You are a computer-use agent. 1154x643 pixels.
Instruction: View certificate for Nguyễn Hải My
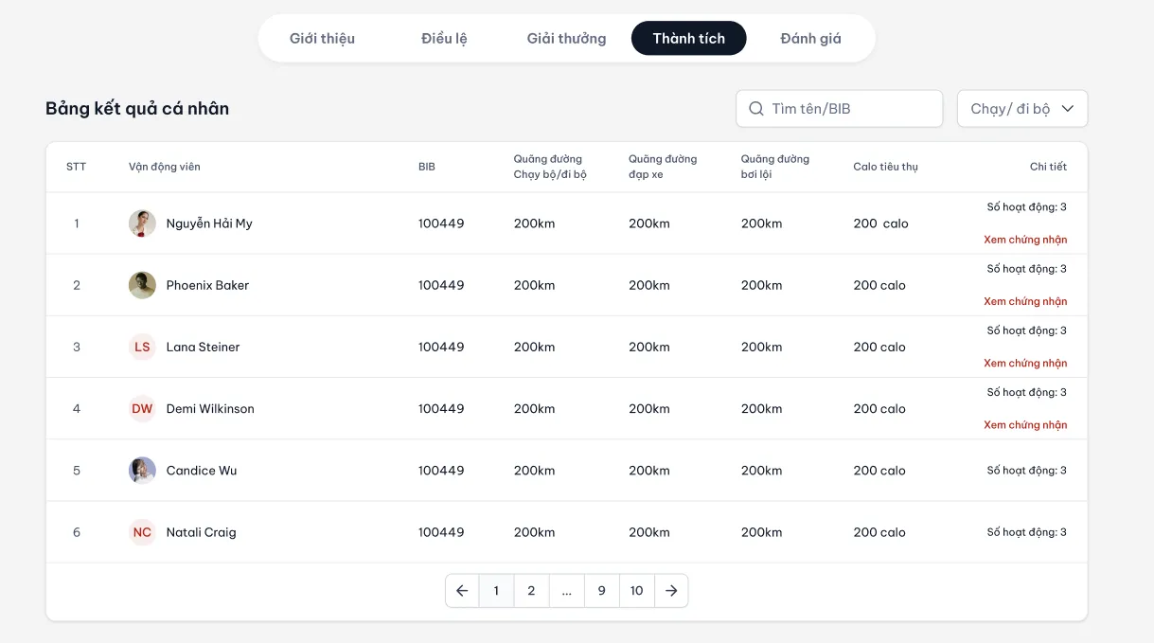[1024, 240]
